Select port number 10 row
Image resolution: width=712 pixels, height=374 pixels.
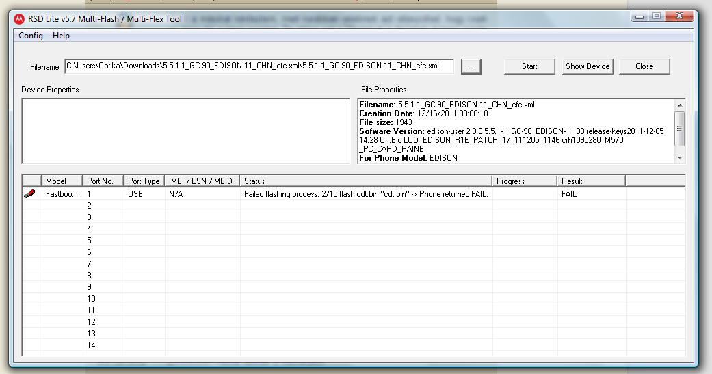(x=354, y=299)
